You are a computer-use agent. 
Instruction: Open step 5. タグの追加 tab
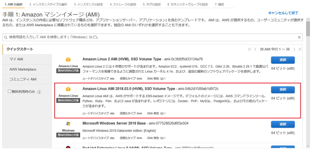click(x=152, y=4)
